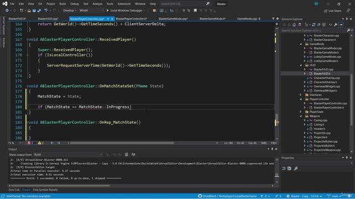Screen dimensions: 355x199
Task: Select LobbyGameMode.h in Solution Explorer
Action: (326, 61)
